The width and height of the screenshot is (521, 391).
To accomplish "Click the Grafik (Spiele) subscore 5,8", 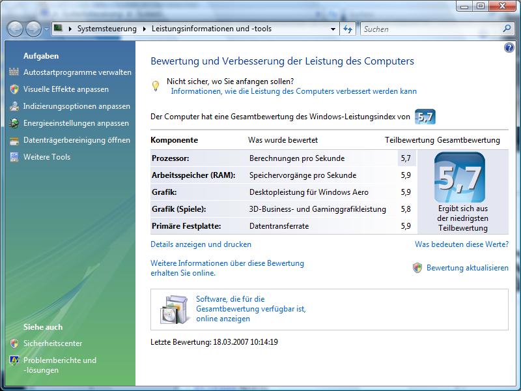I will click(x=406, y=209).
